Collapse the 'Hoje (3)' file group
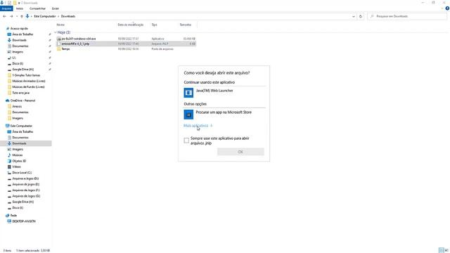 (x=56, y=32)
